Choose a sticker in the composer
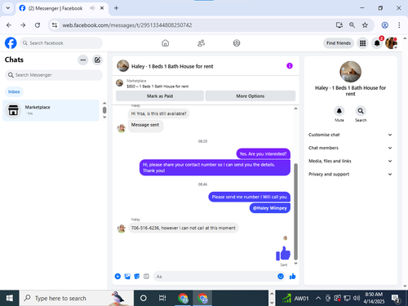The width and height of the screenshot is (408, 306). pos(137,277)
